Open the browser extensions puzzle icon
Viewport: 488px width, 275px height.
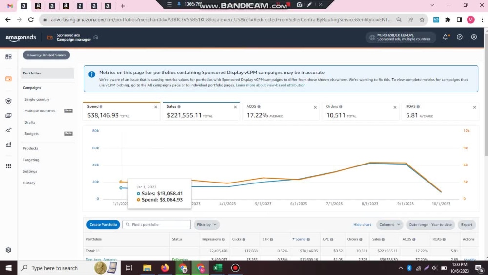point(447,19)
